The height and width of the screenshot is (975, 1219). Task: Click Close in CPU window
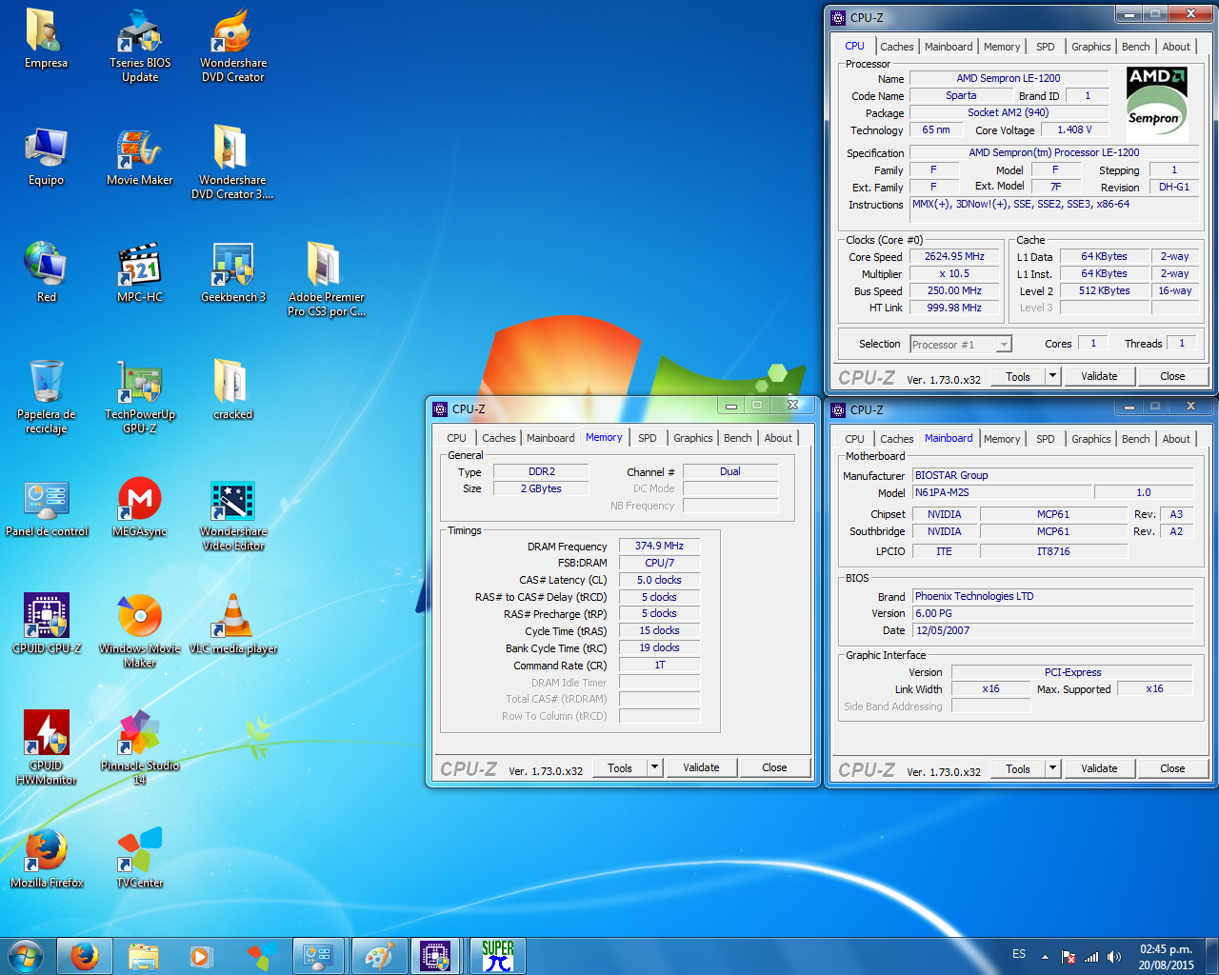point(1172,376)
